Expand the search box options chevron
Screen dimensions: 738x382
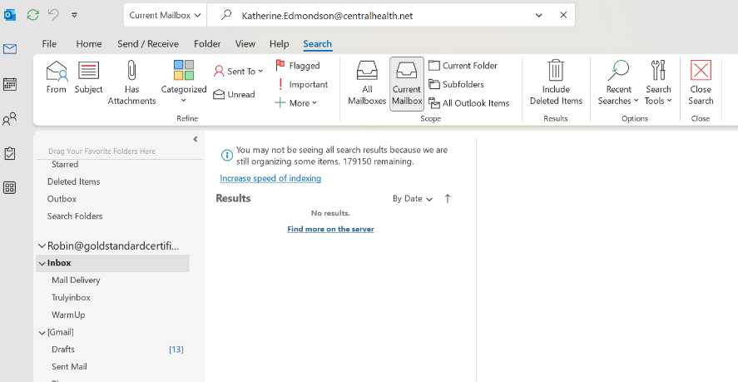[x=539, y=16]
